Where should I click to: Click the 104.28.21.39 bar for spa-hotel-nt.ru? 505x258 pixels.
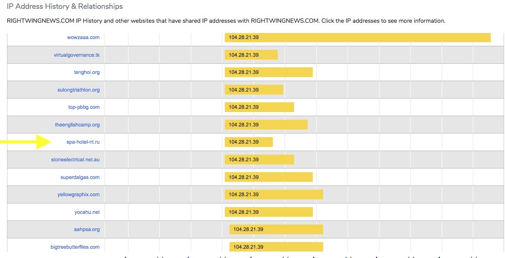point(249,142)
